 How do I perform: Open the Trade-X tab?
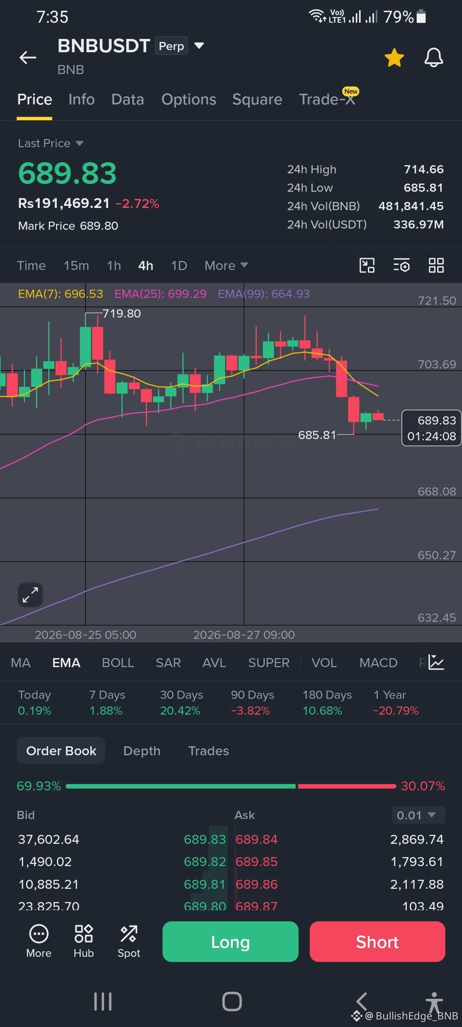pos(327,99)
